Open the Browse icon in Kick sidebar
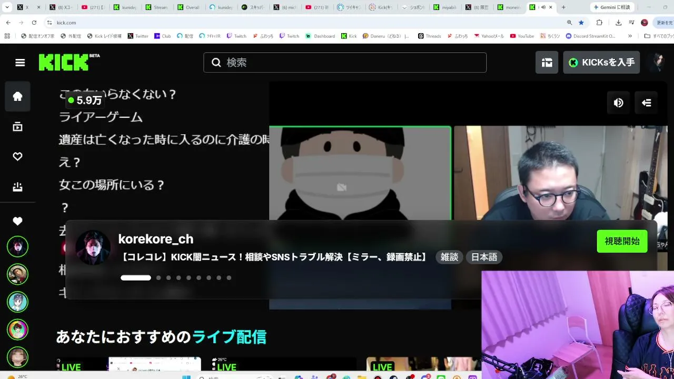The width and height of the screenshot is (674, 379). coord(18,127)
